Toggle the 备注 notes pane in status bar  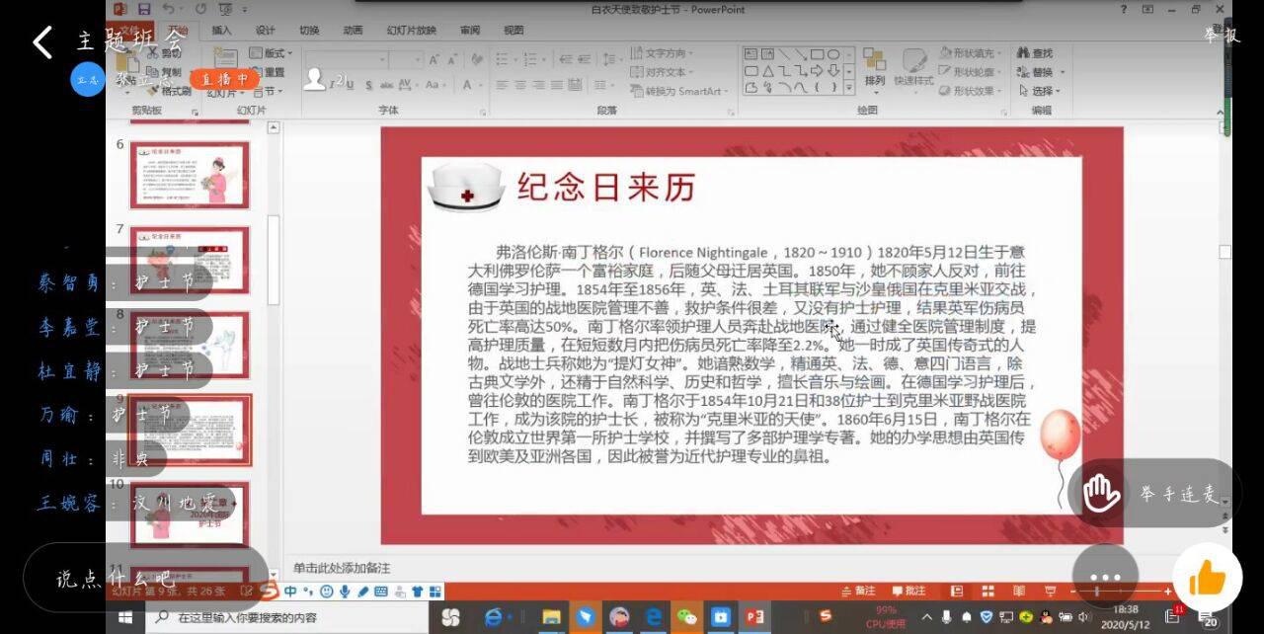(857, 591)
